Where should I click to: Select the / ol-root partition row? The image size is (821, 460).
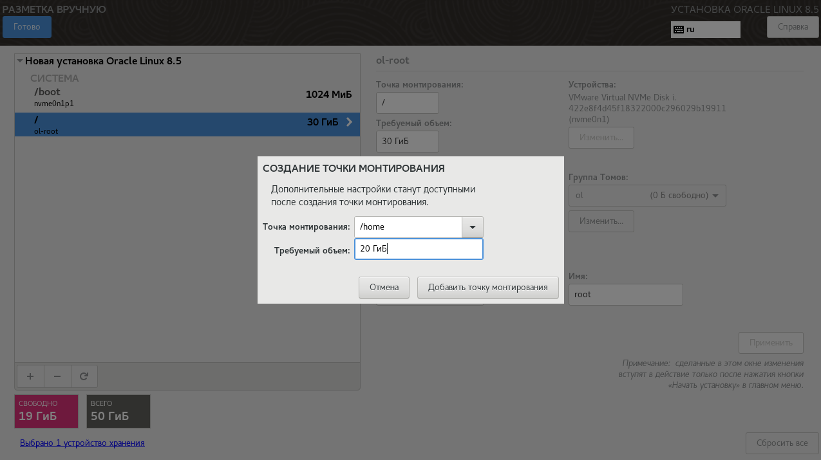click(187, 124)
